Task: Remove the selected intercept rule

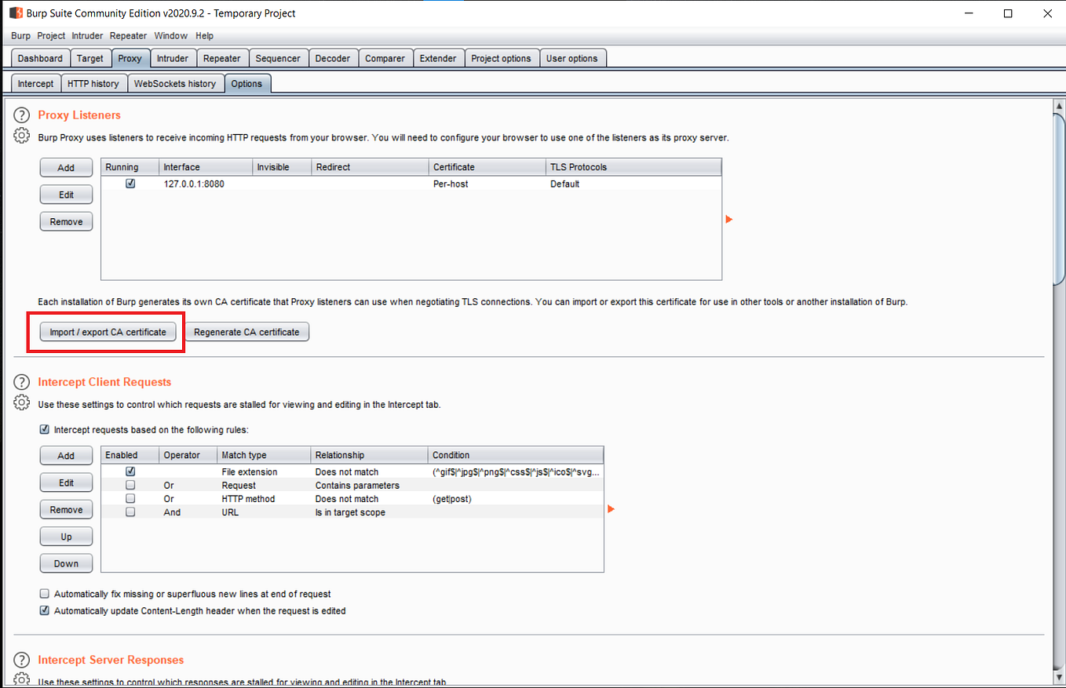Action: (x=66, y=510)
